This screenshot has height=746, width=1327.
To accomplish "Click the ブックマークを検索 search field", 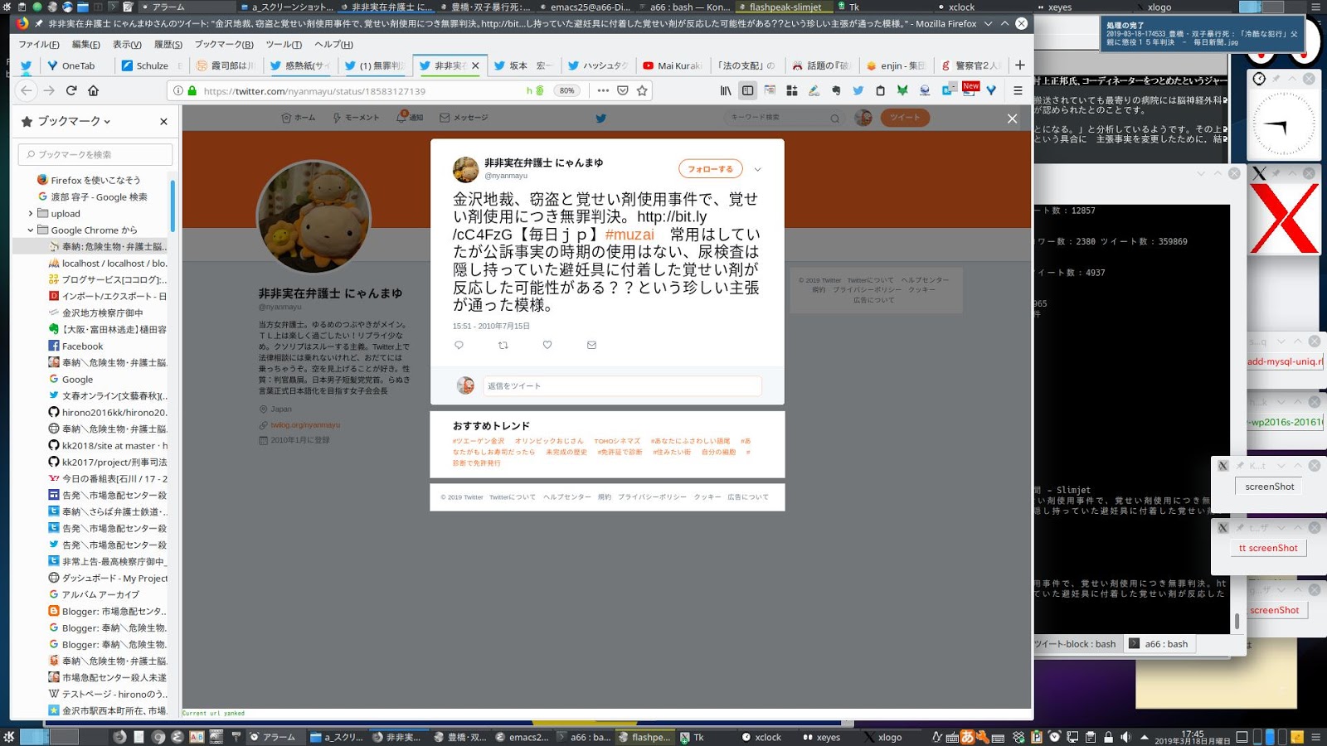I will pos(95,154).
